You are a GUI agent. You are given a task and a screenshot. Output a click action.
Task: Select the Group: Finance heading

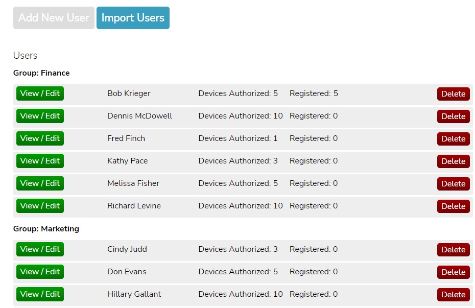point(41,73)
